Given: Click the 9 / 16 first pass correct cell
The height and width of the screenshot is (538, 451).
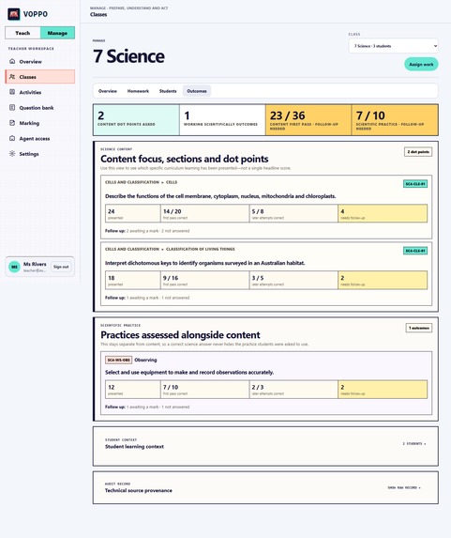Looking at the screenshot, I should click(x=204, y=281).
